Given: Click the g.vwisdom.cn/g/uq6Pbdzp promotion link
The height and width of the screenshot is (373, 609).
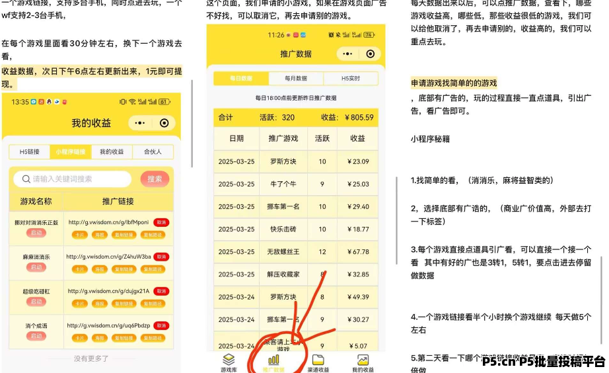Looking at the screenshot, I should (109, 325).
